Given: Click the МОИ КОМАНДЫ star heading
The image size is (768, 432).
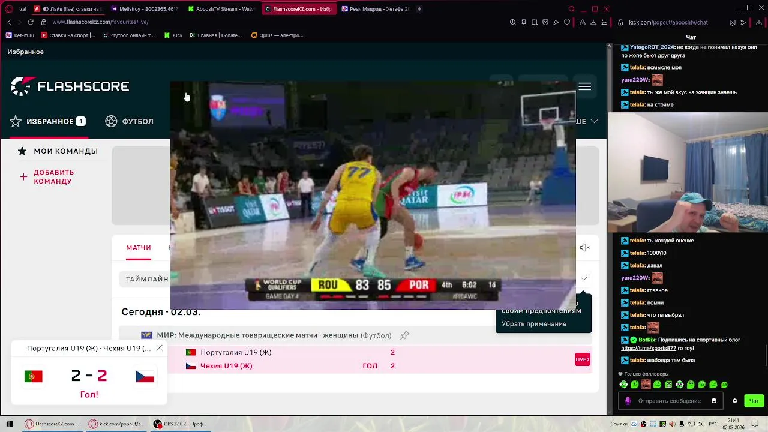Looking at the screenshot, I should pos(58,151).
